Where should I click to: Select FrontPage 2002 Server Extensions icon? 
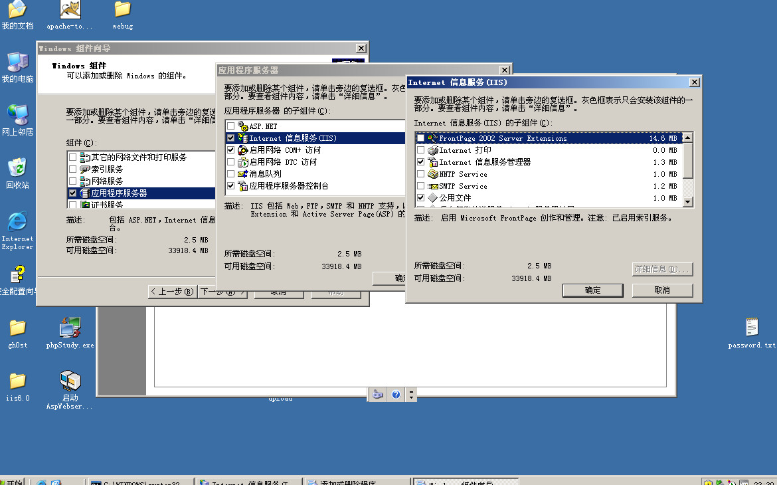pyautogui.click(x=432, y=138)
